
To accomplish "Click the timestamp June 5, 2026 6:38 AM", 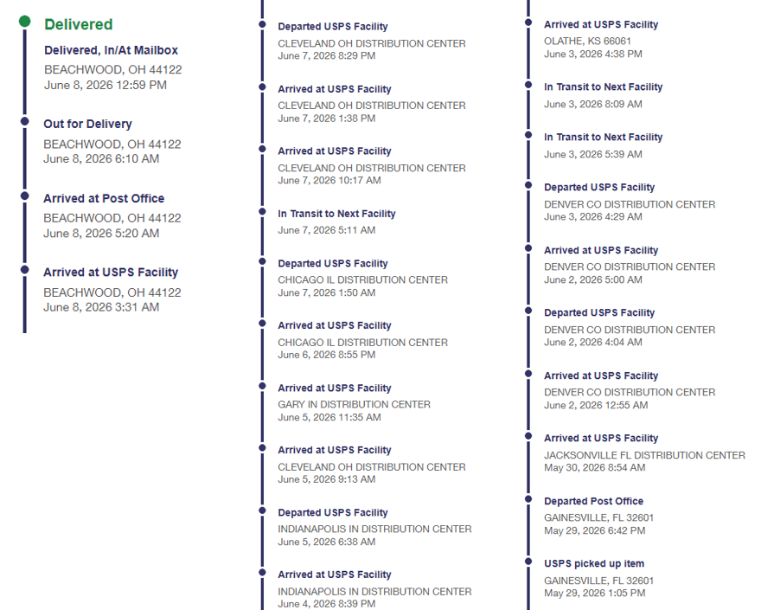I will tap(327, 542).
